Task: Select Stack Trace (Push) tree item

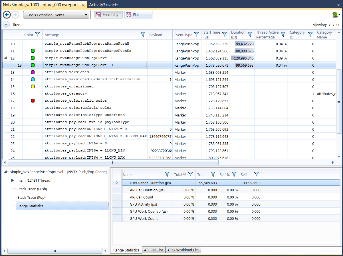Action: pos(32,189)
